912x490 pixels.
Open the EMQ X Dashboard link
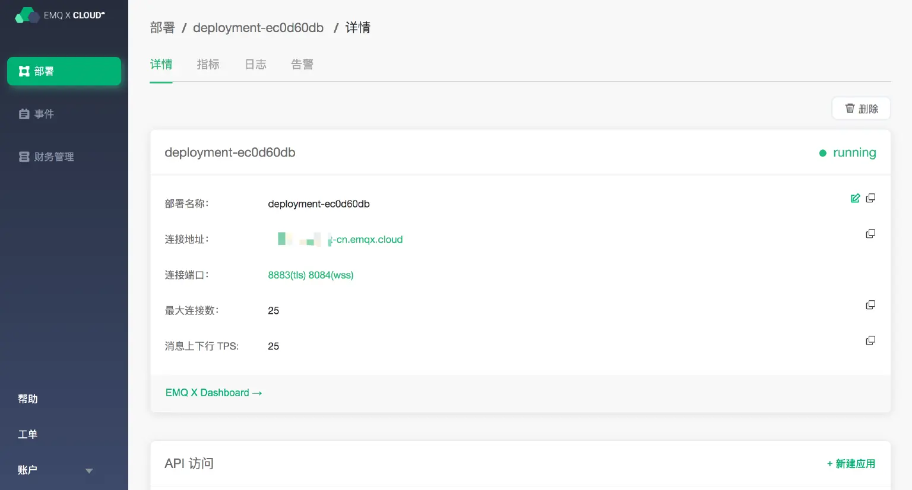pyautogui.click(x=213, y=393)
